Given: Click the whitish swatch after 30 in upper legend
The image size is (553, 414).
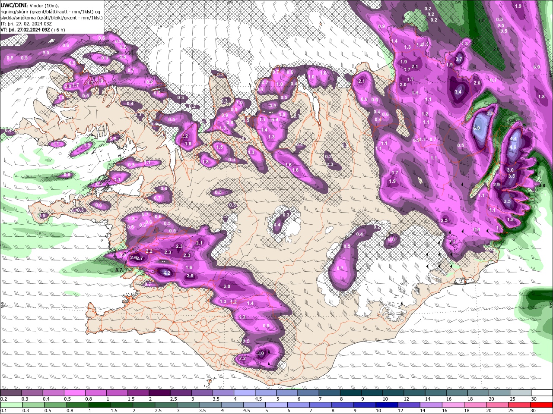Looking at the screenshot, I should (542, 392).
